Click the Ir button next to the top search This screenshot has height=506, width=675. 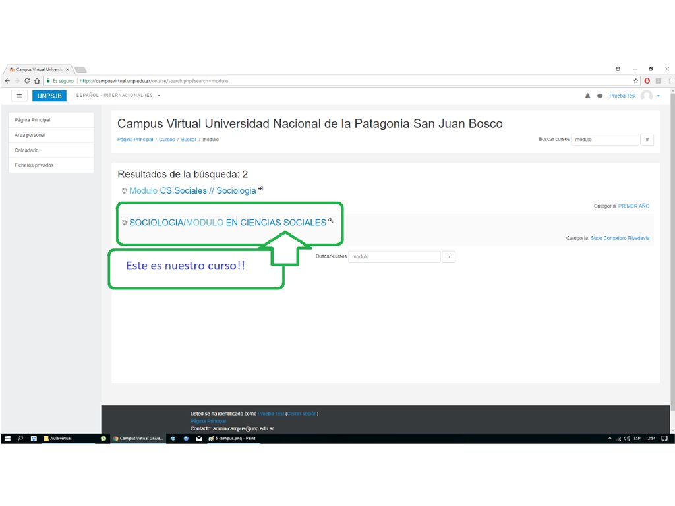[647, 140]
